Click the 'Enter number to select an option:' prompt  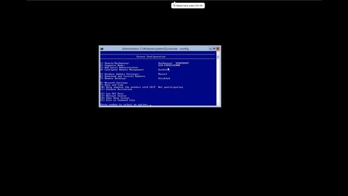[124, 105]
